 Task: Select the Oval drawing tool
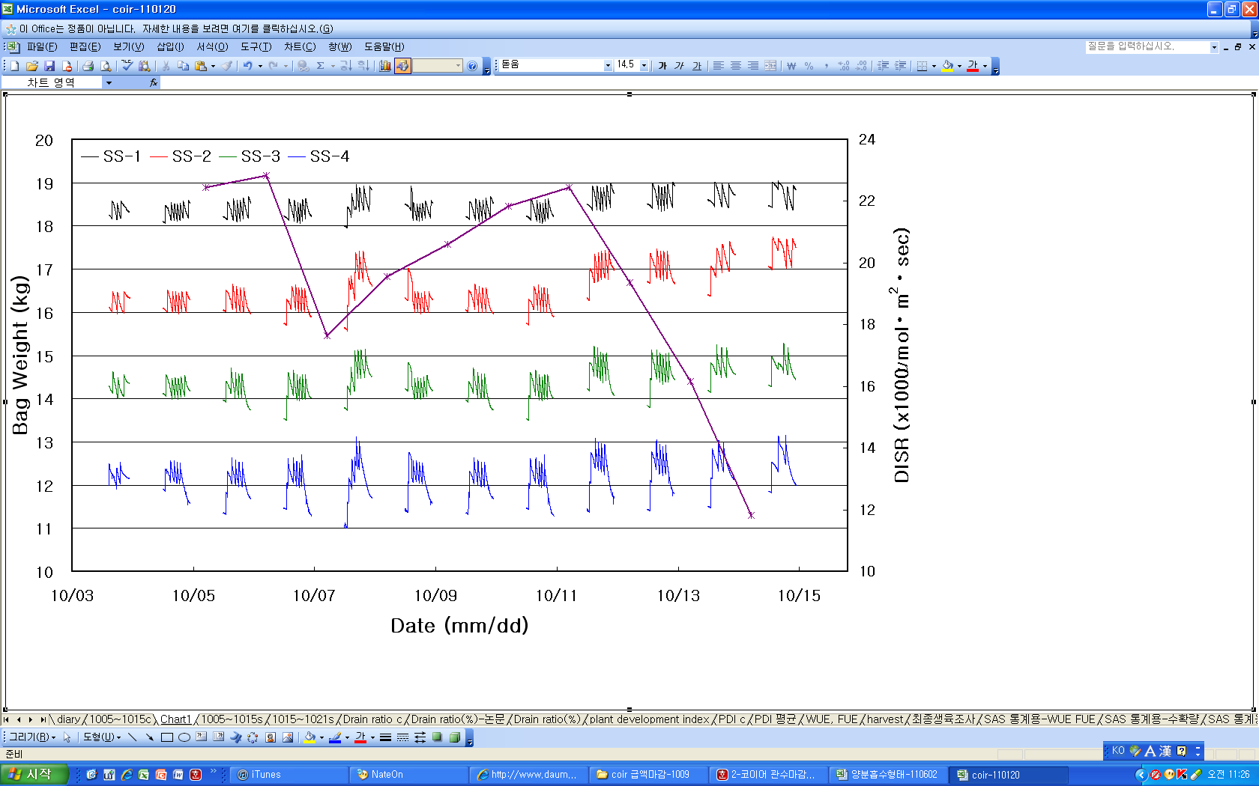[184, 737]
